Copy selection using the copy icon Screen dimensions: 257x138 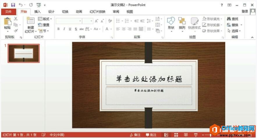[x=16, y=25]
